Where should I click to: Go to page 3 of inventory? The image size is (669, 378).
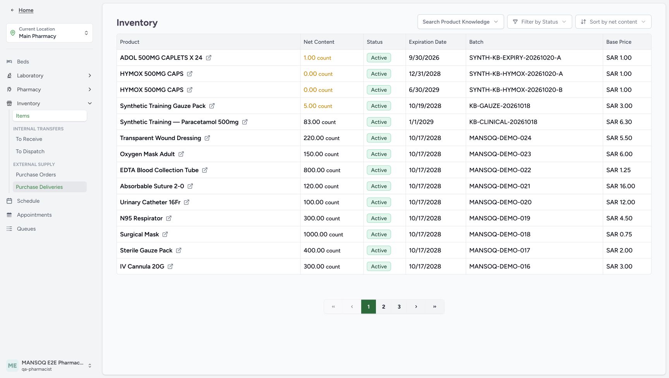click(399, 307)
